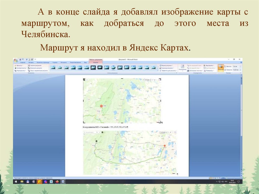Expand the Контрастность contrast dropdown
The height and width of the screenshot is (194, 259).
coord(21,68)
